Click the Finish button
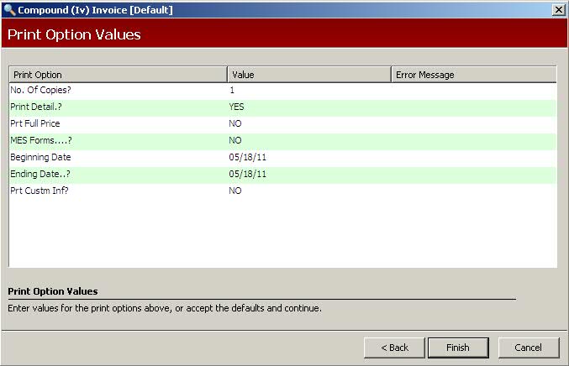Viewport: 569px width, 366px height. click(458, 348)
